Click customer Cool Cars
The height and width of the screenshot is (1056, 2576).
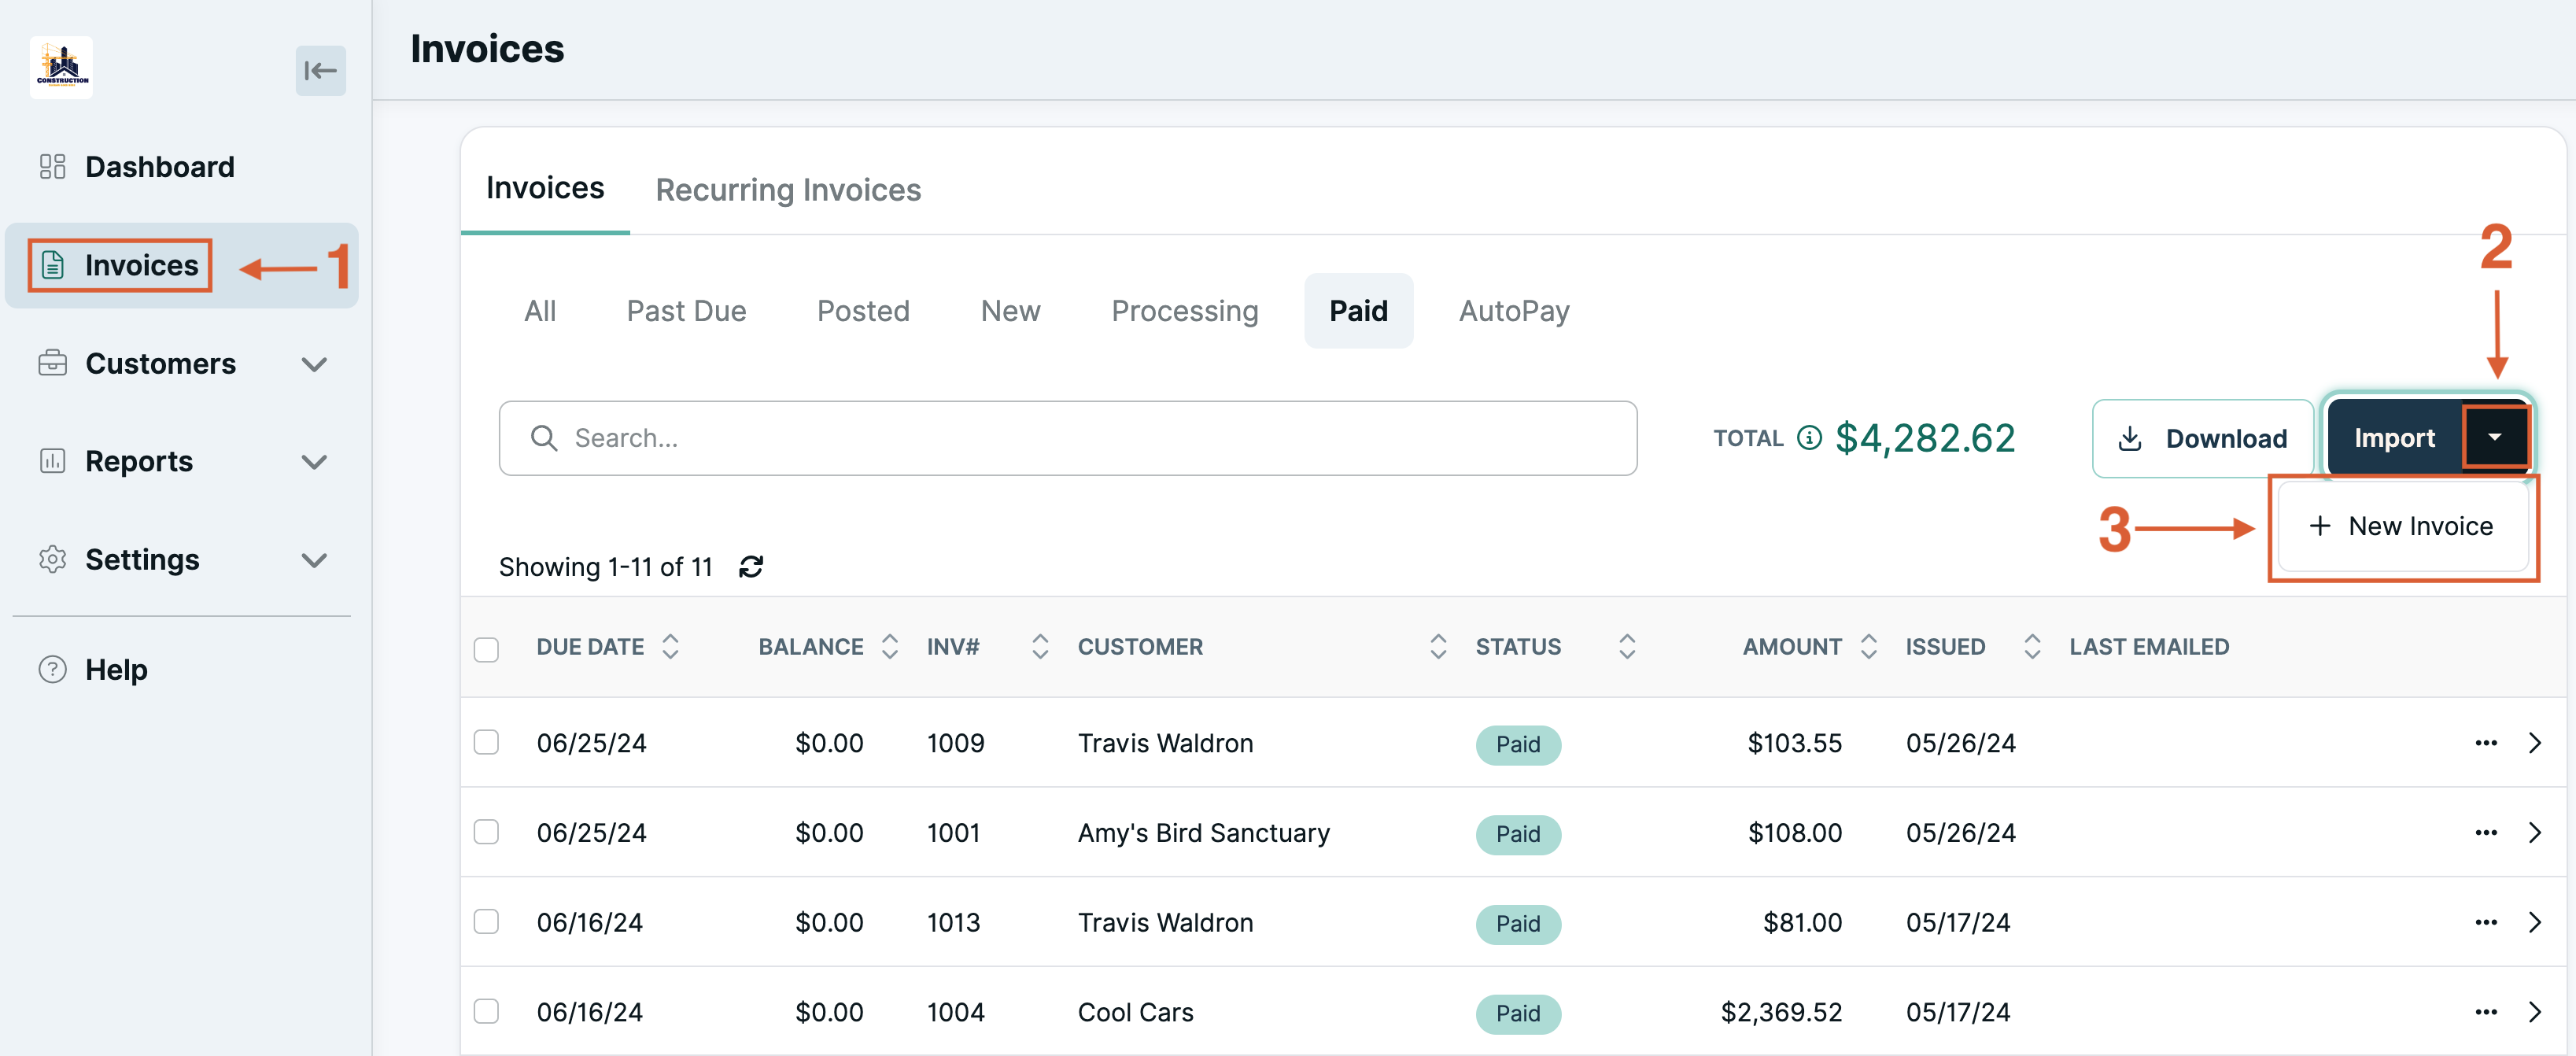tap(1136, 1012)
